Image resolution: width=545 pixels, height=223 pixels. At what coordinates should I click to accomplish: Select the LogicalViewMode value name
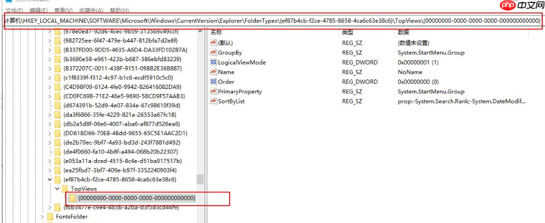tap(242, 62)
